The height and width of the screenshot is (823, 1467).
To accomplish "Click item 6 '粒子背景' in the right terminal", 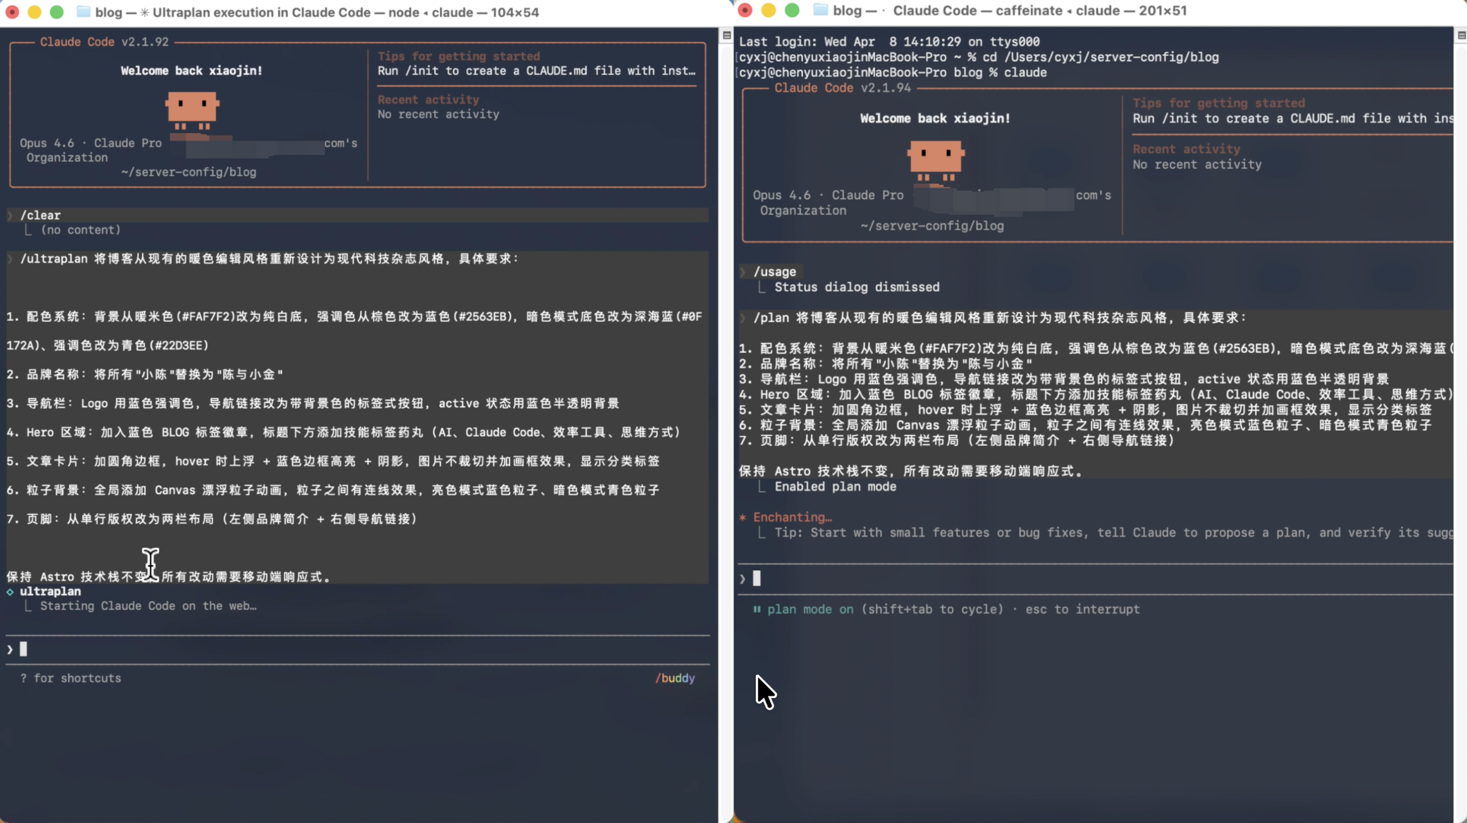I will click(x=1085, y=425).
